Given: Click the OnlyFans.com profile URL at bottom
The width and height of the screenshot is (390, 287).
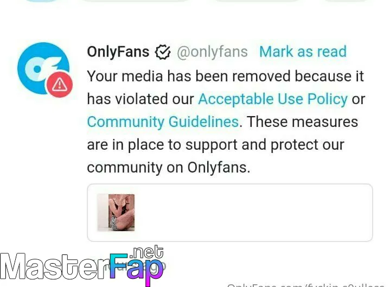Looking at the screenshot, I should coord(306,285).
